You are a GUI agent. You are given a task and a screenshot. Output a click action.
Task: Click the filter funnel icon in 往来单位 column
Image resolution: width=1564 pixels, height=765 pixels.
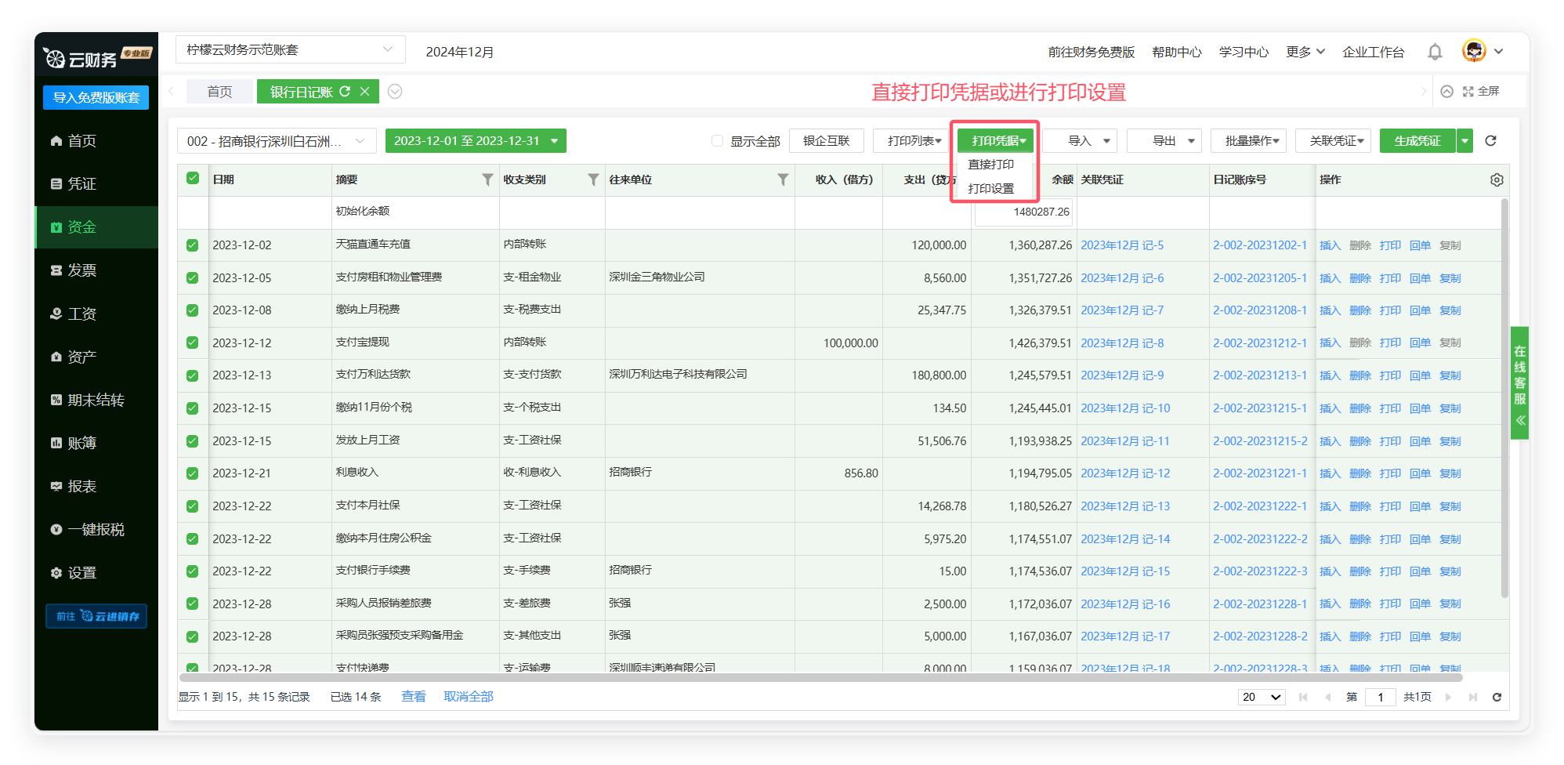[x=782, y=179]
